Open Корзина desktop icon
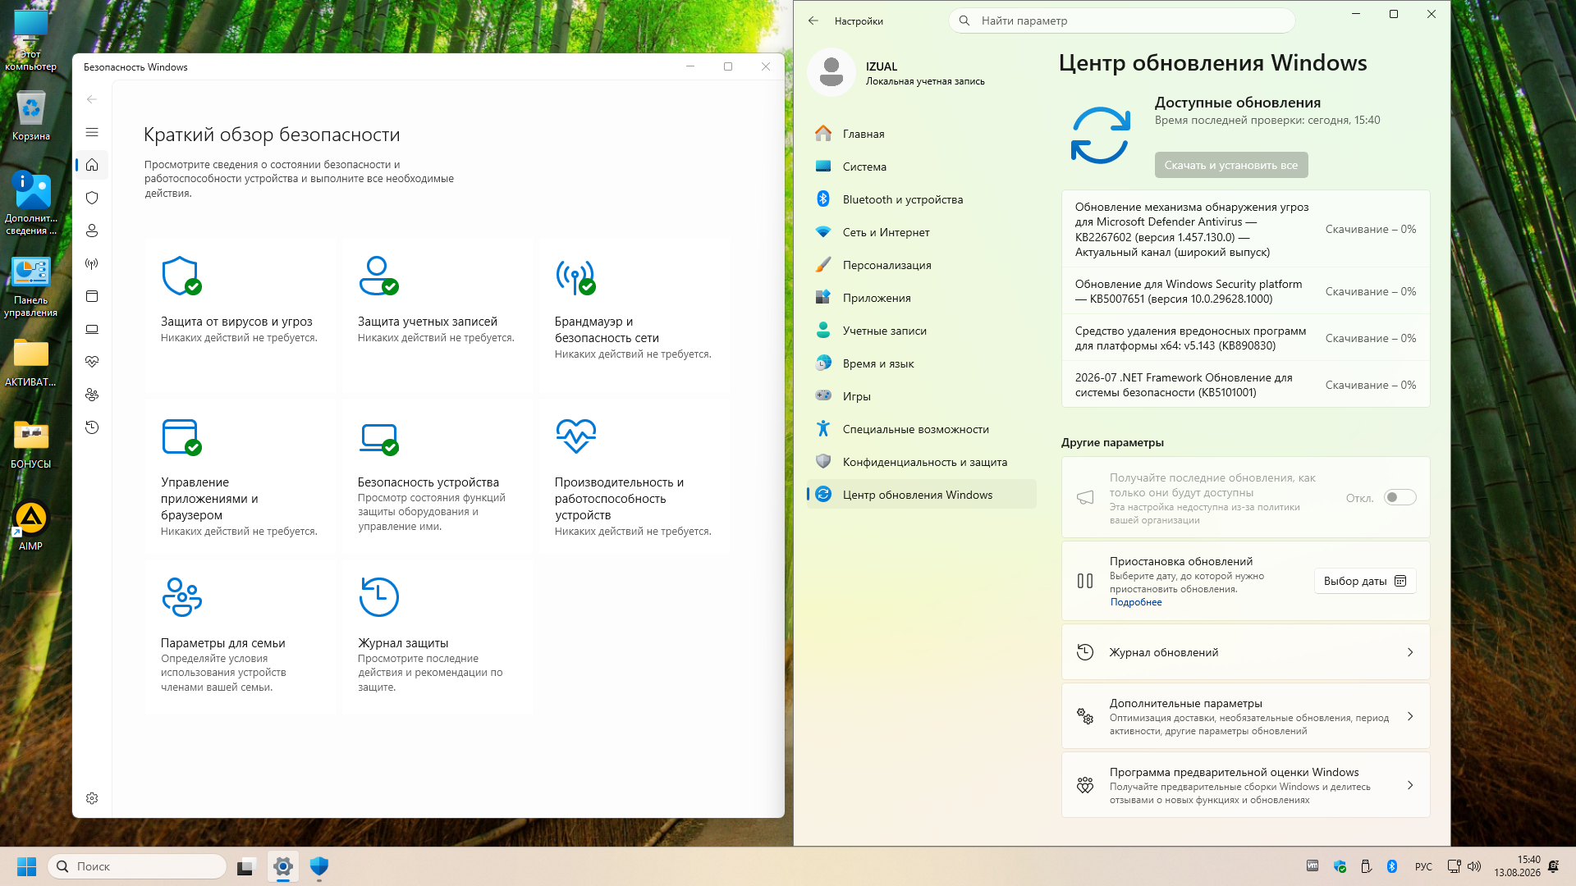 (31, 116)
